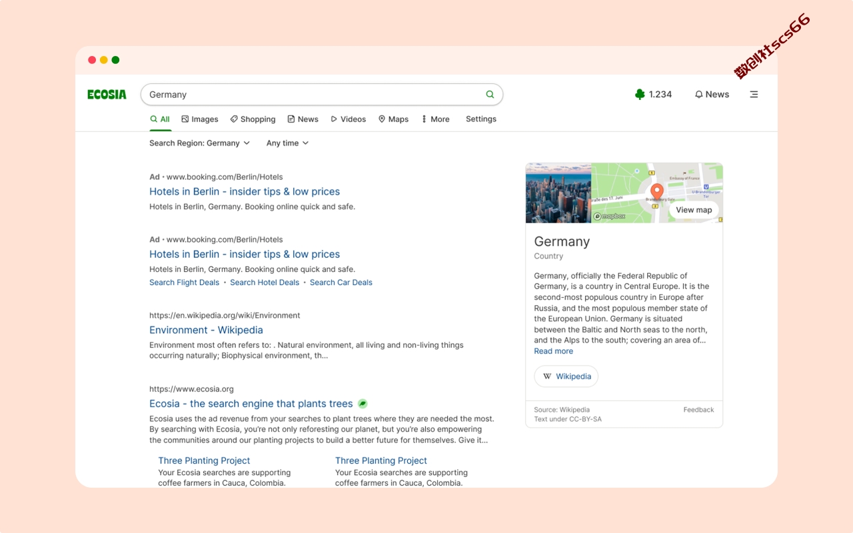Click the green leaf badge beside Ecosia result
The width and height of the screenshot is (853, 533).
(x=363, y=404)
